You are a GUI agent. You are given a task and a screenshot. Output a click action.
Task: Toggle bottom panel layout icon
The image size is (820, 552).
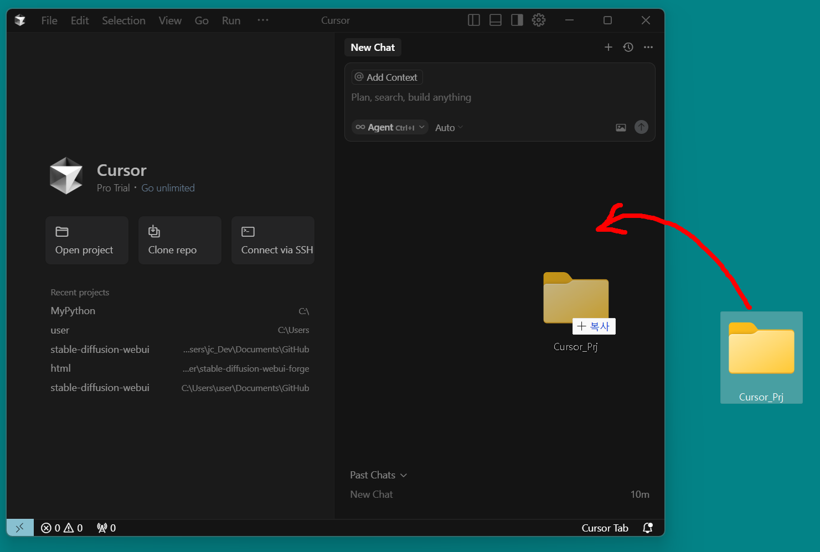pos(496,20)
